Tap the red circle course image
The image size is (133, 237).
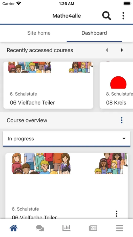pos(118,82)
